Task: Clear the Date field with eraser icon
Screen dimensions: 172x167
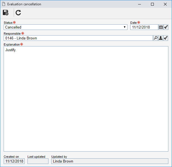Action: (166, 27)
